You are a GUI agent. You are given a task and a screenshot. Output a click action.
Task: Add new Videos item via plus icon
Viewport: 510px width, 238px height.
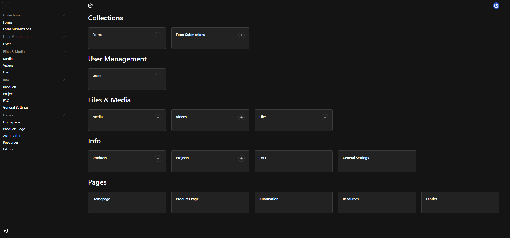click(x=242, y=117)
